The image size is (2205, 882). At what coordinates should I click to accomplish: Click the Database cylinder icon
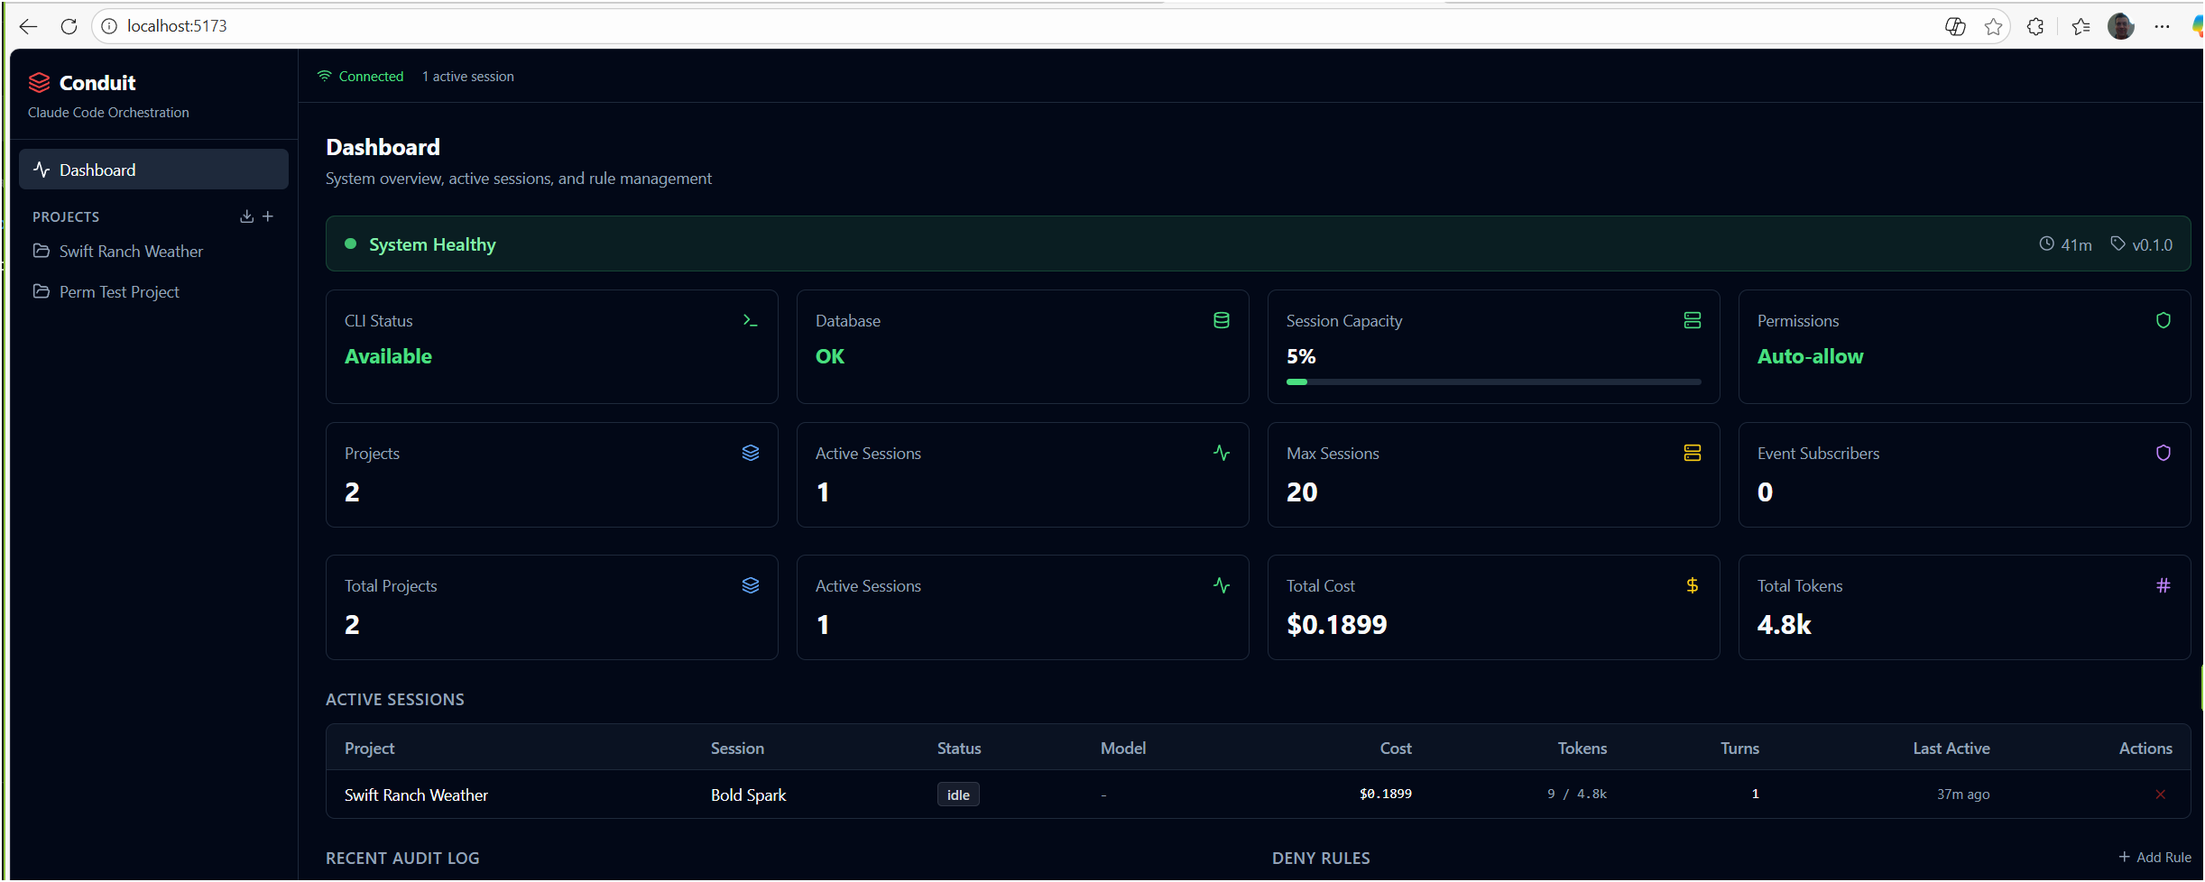pos(1222,320)
